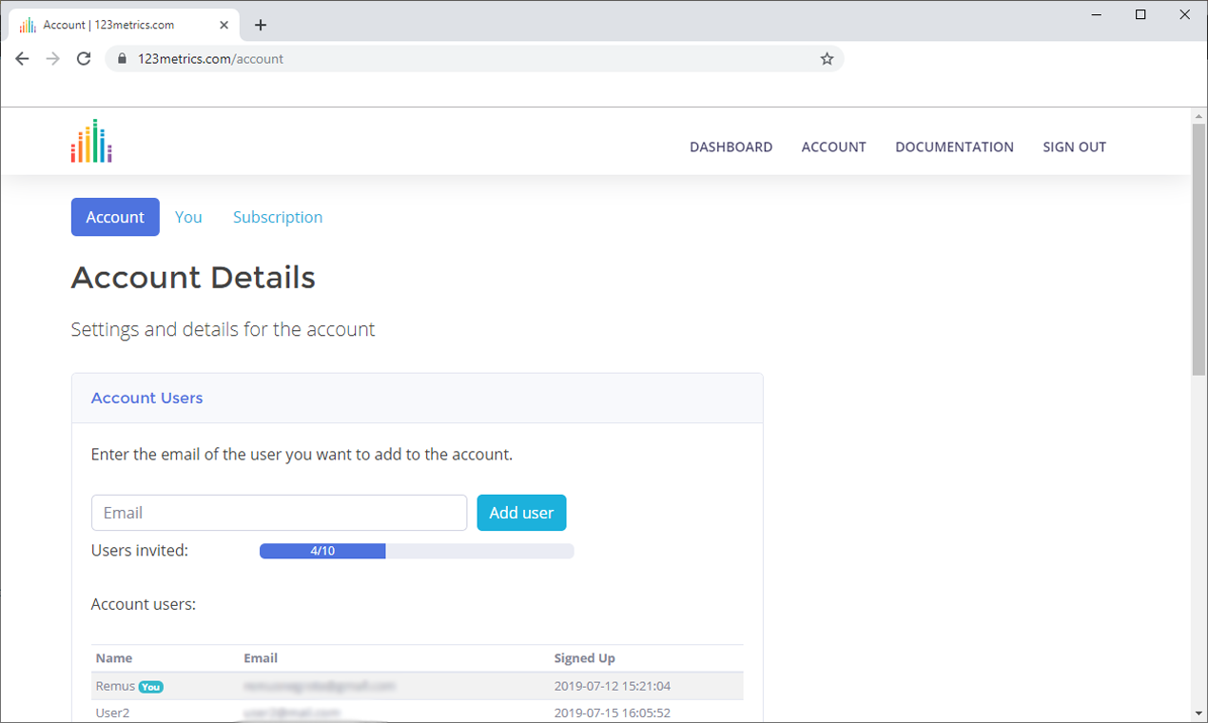
Task: Click the Users invited: label
Action: point(140,550)
